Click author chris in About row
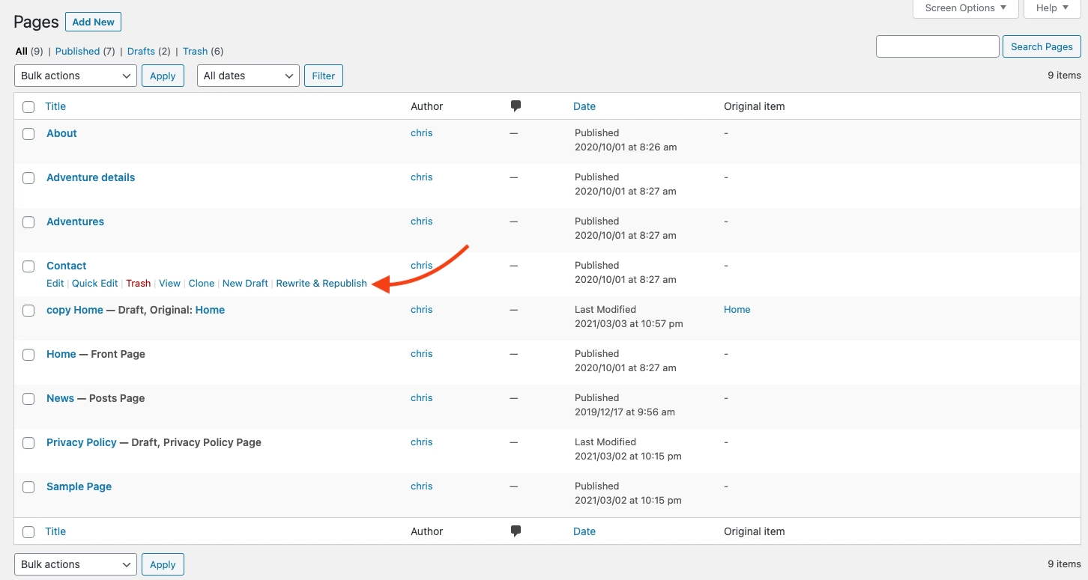 422,132
